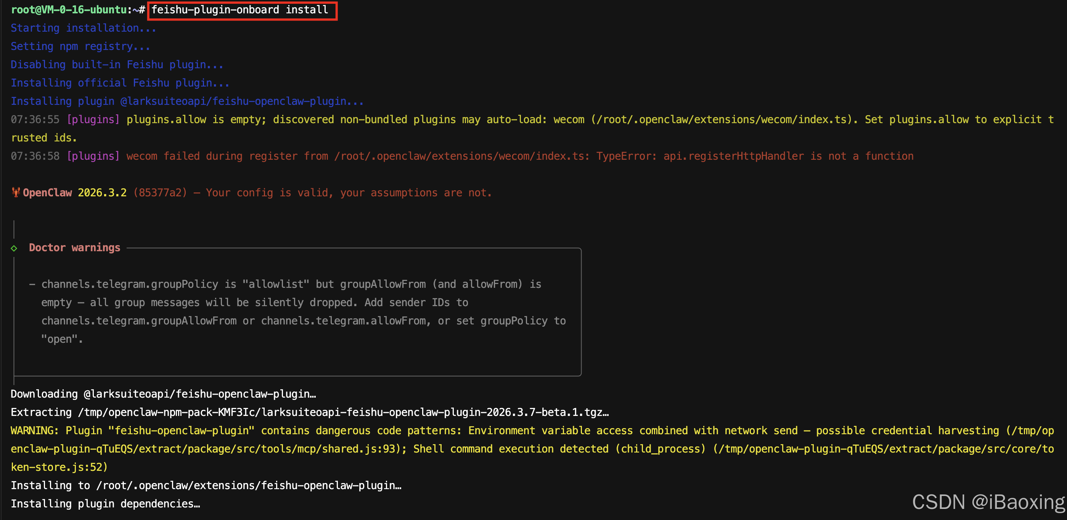
Task: Click the yellow WARNING: Plugin label
Action: [x=56, y=430]
